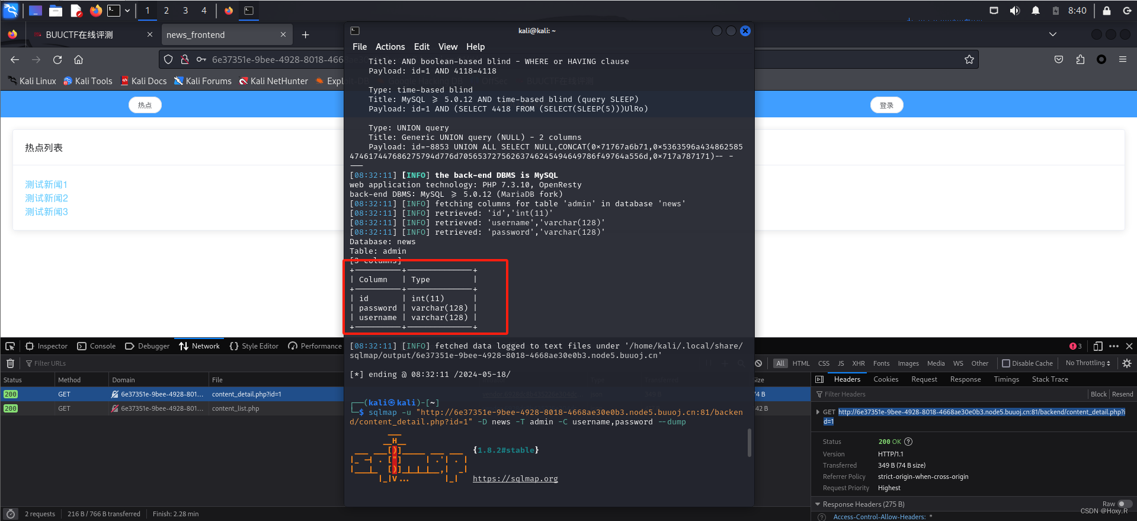
Task: Open the terminal Help menu
Action: 475,47
